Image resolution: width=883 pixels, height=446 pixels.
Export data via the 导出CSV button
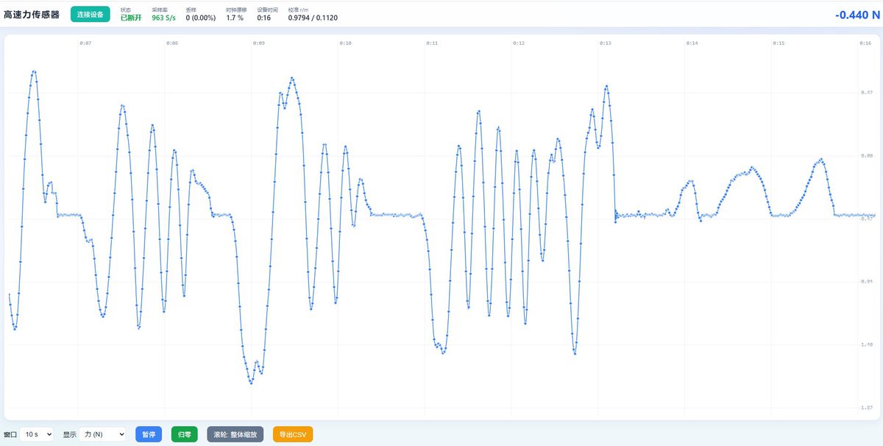coord(293,435)
